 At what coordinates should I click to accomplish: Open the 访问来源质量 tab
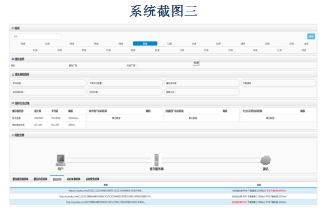coord(74,179)
